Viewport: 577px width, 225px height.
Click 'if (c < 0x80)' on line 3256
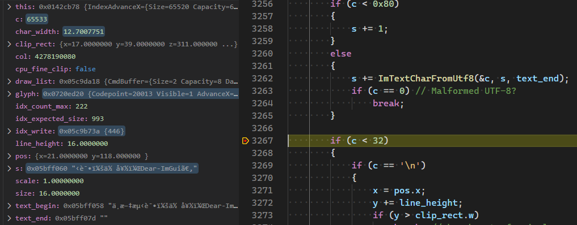coord(365,4)
